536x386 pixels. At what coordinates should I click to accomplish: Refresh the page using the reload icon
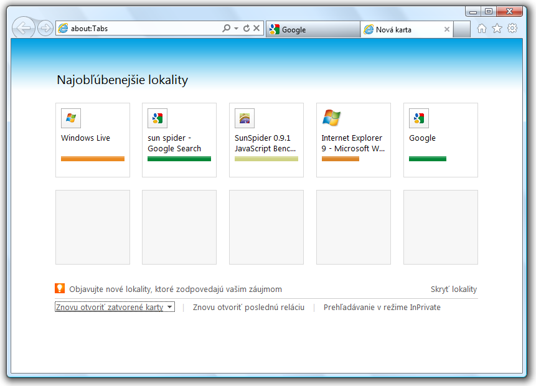[x=247, y=28]
